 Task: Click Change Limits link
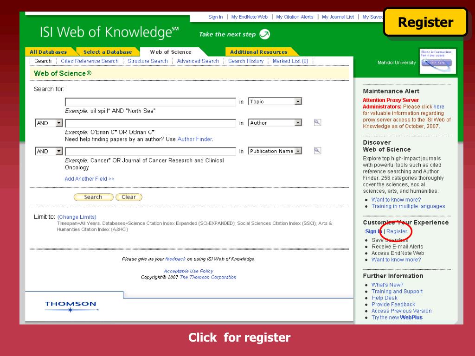tap(77, 217)
